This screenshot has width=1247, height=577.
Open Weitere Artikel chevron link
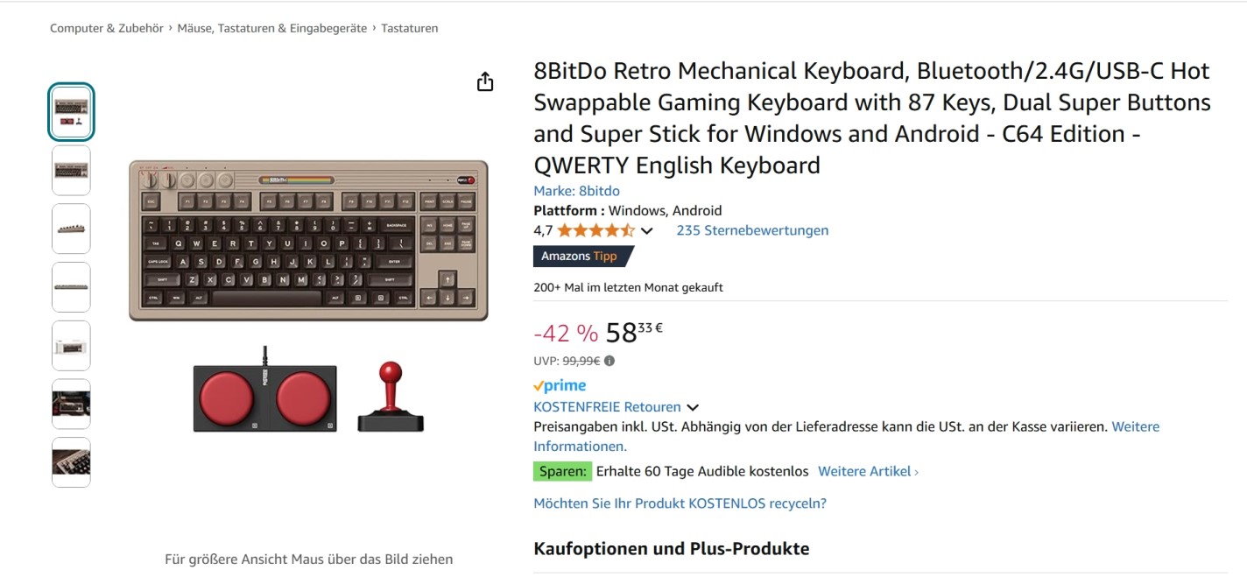coord(868,471)
